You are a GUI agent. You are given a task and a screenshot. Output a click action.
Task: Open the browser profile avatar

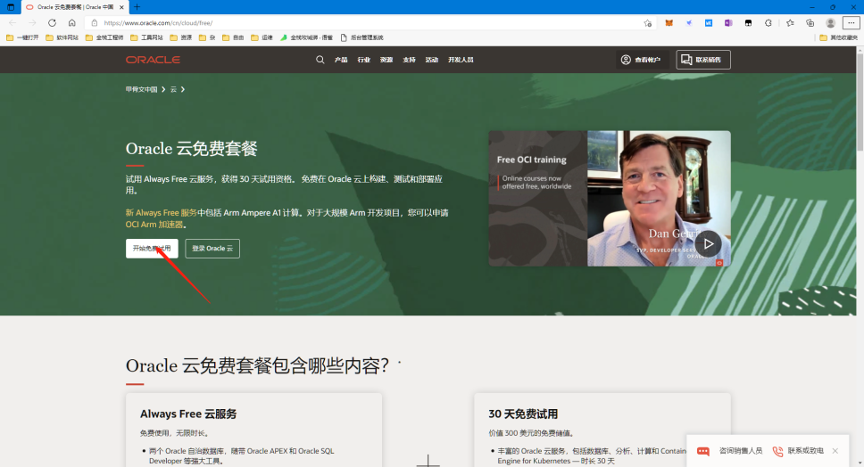click(x=830, y=23)
